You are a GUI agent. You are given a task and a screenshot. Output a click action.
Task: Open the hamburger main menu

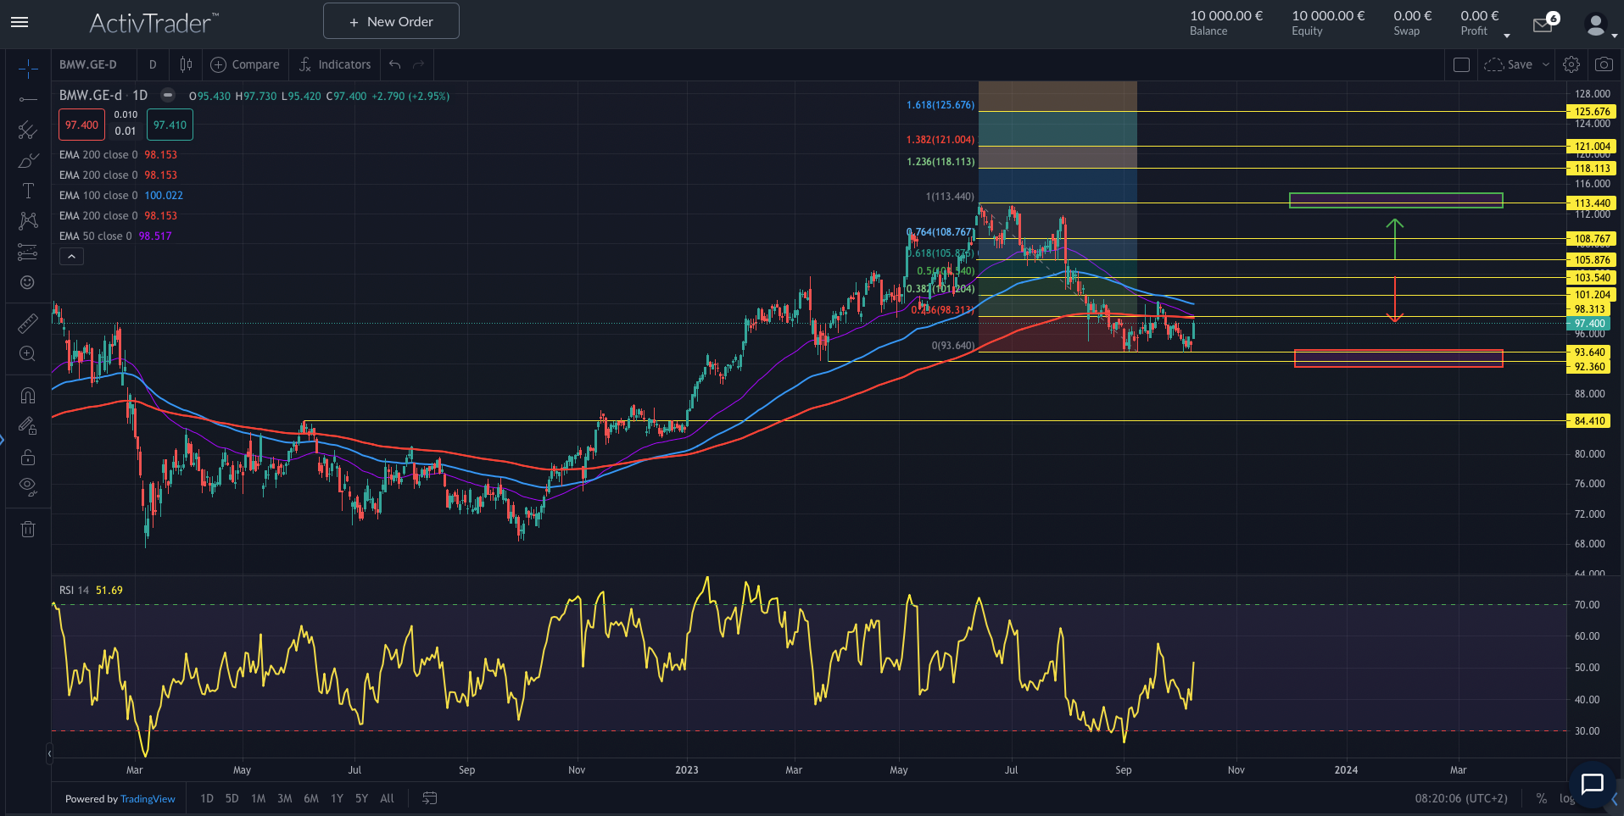(x=20, y=22)
